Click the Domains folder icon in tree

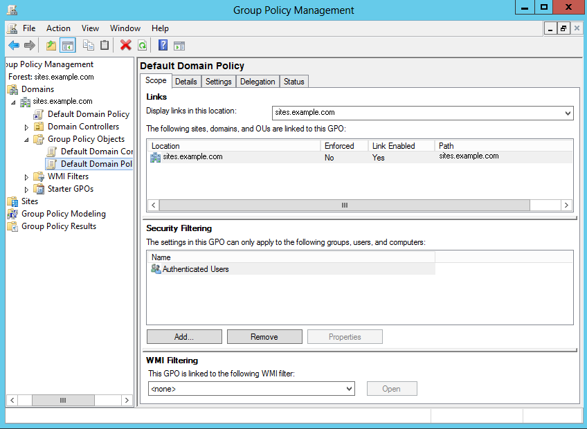pyautogui.click(x=12, y=89)
